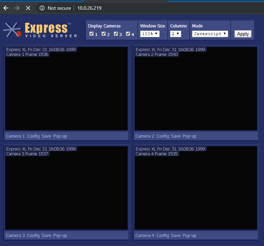This screenshot has width=264, height=246.
Task: View site info via Not secure icon
Action: click(42, 8)
